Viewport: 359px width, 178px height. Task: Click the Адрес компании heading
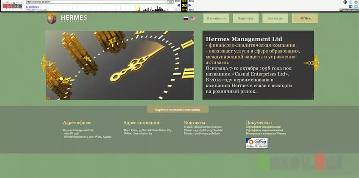click(x=142, y=122)
